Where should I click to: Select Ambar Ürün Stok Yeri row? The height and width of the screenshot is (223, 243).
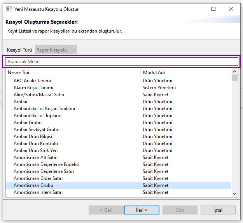(x=36, y=150)
